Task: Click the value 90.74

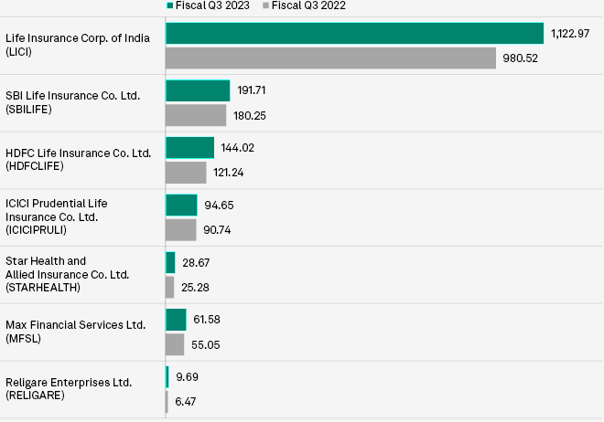Action: pos(217,230)
